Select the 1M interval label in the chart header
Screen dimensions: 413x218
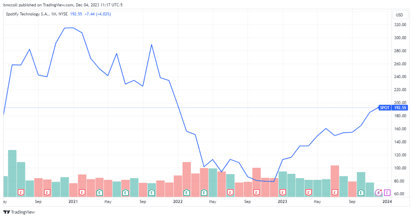[54, 14]
